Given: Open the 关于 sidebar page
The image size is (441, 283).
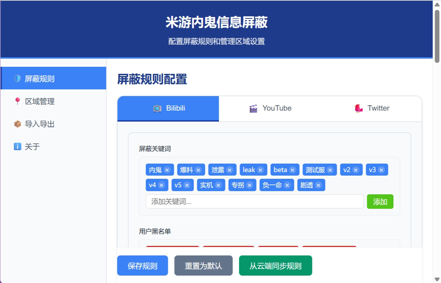Looking at the screenshot, I should [32, 147].
